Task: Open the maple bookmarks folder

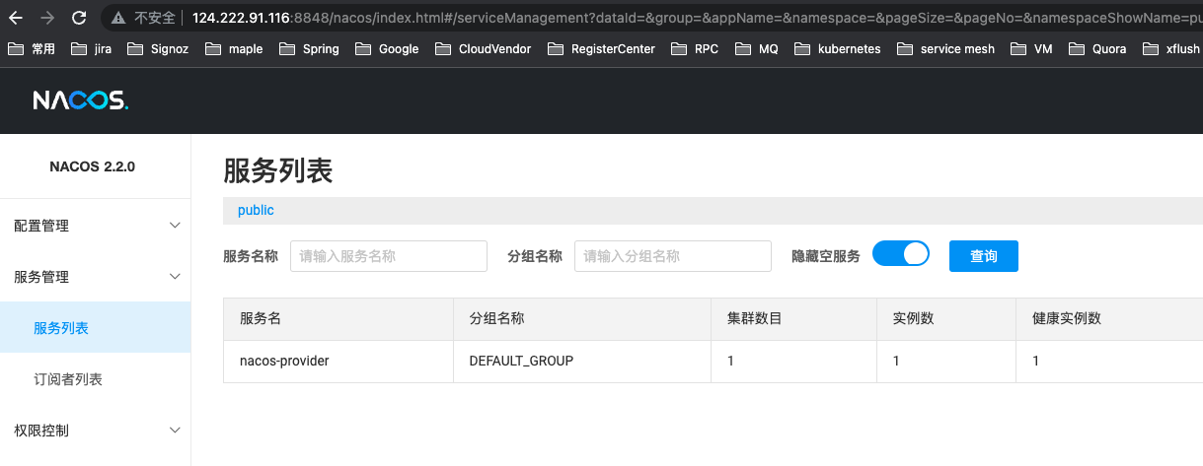Action: tap(234, 48)
